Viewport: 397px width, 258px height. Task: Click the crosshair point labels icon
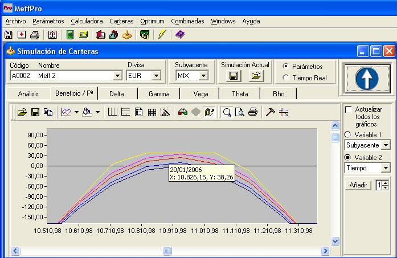pyautogui.click(x=284, y=112)
